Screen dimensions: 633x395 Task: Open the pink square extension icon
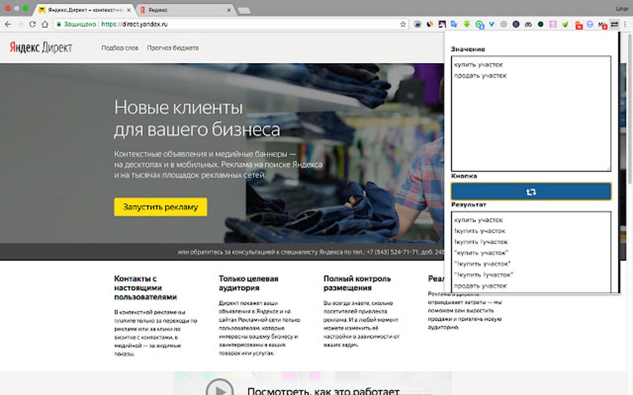coord(553,24)
